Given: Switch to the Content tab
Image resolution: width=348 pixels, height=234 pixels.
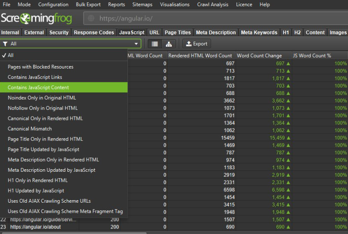Looking at the screenshot, I should [315, 33].
